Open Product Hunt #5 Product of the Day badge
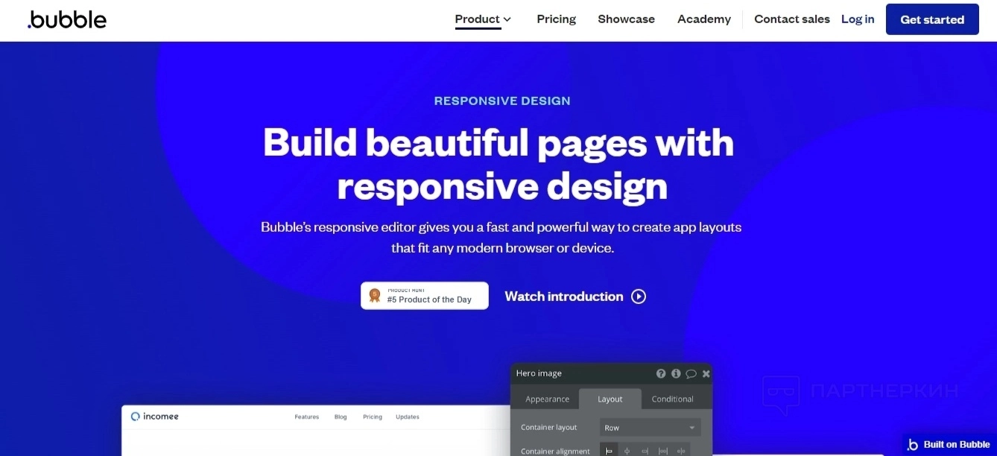 click(425, 296)
